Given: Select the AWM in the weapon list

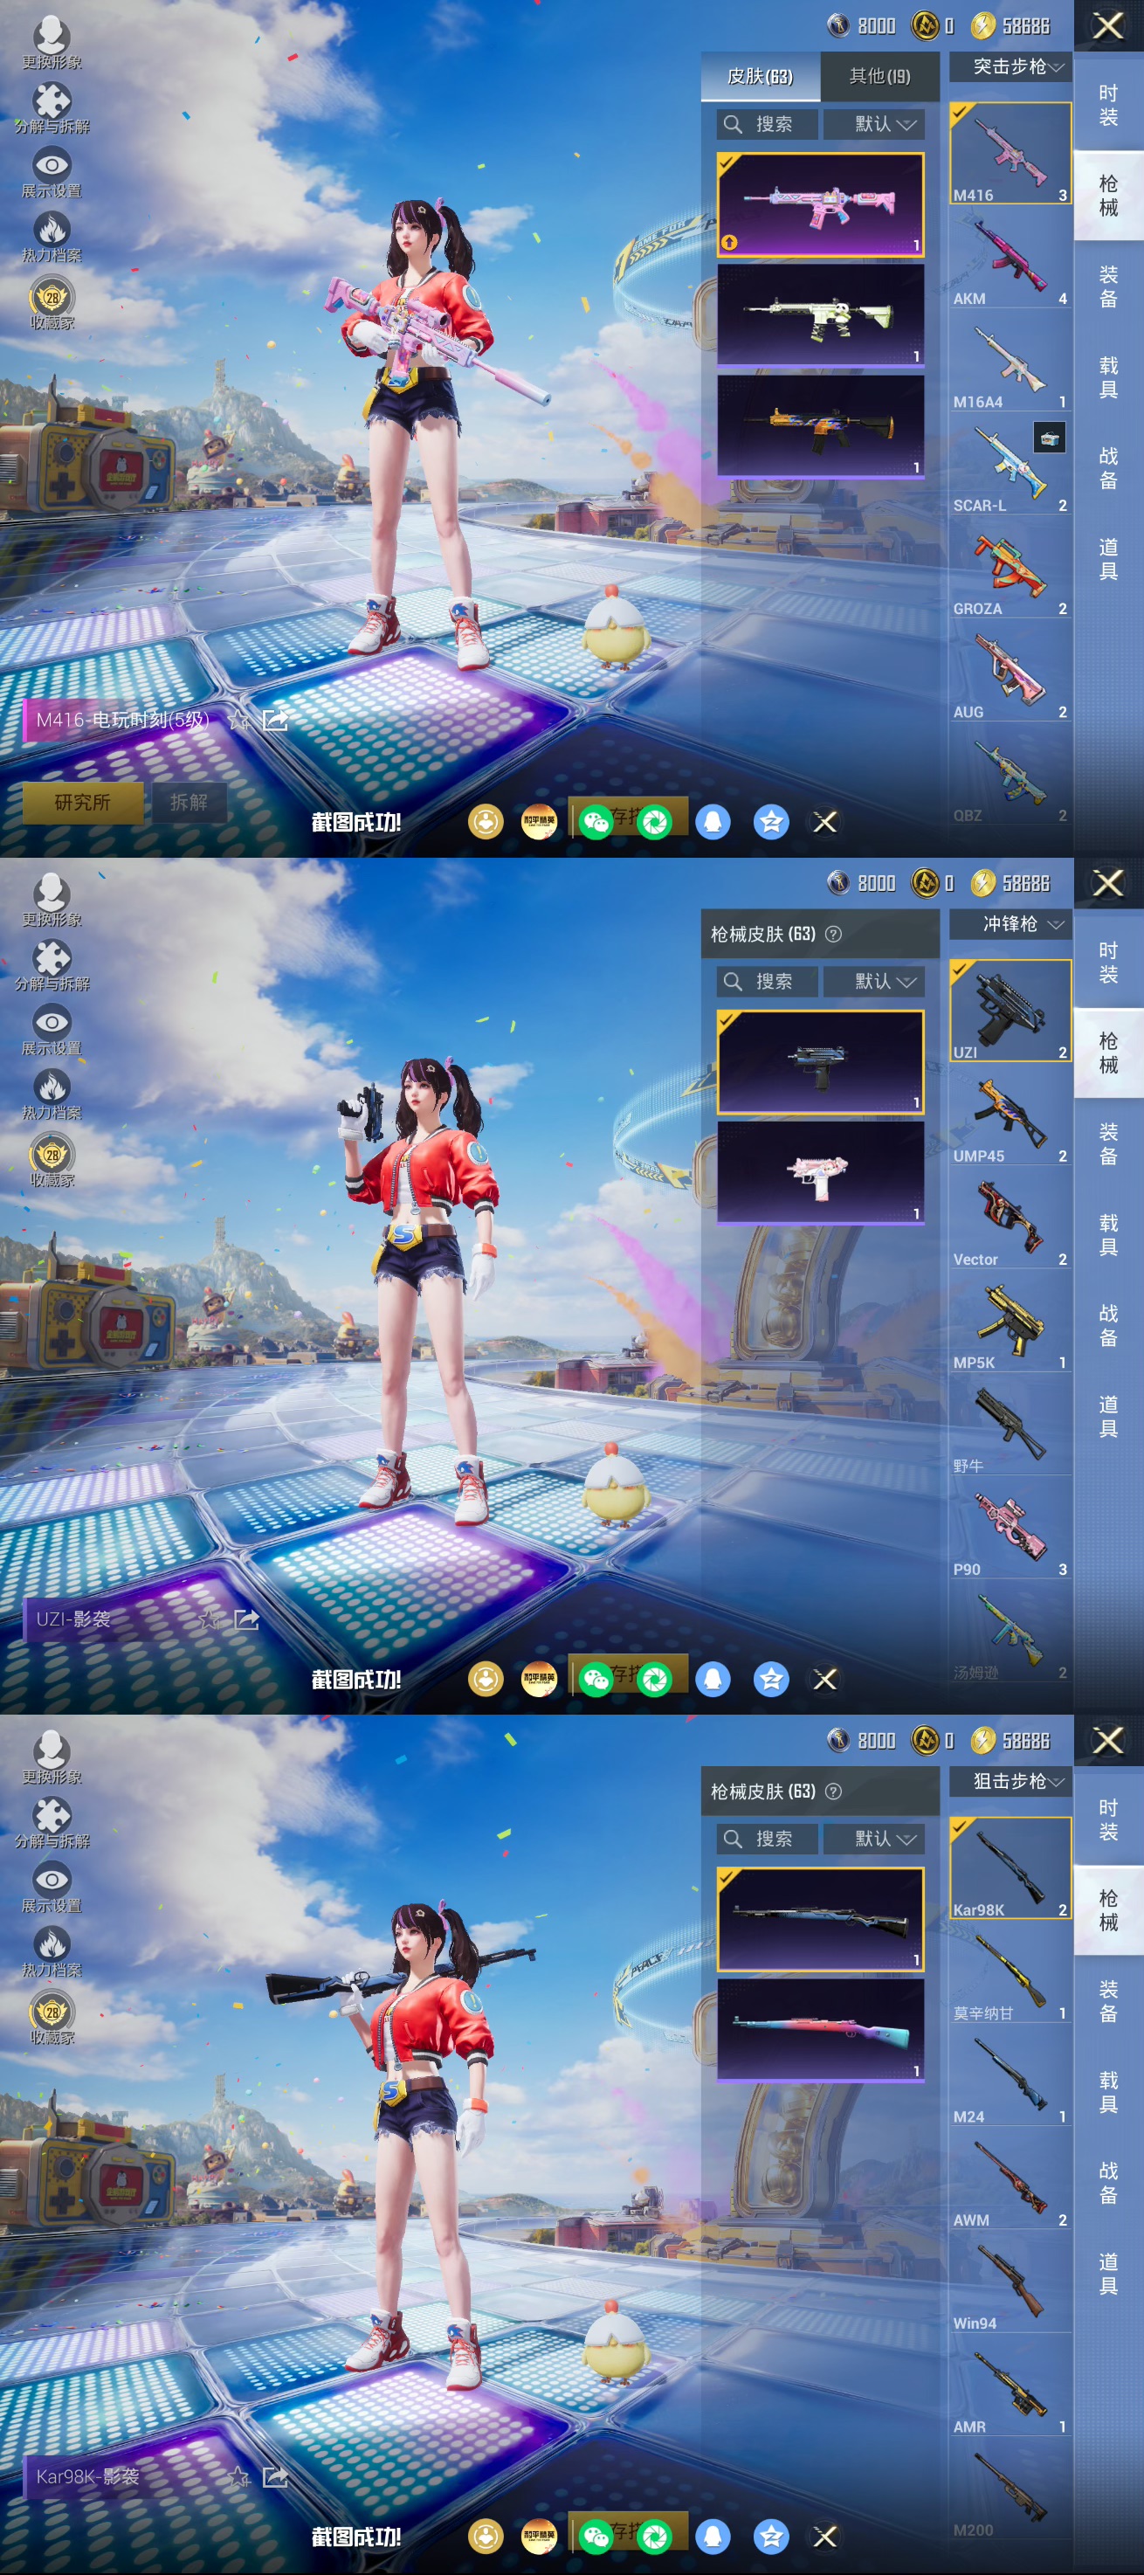Looking at the screenshot, I should tap(1010, 2179).
